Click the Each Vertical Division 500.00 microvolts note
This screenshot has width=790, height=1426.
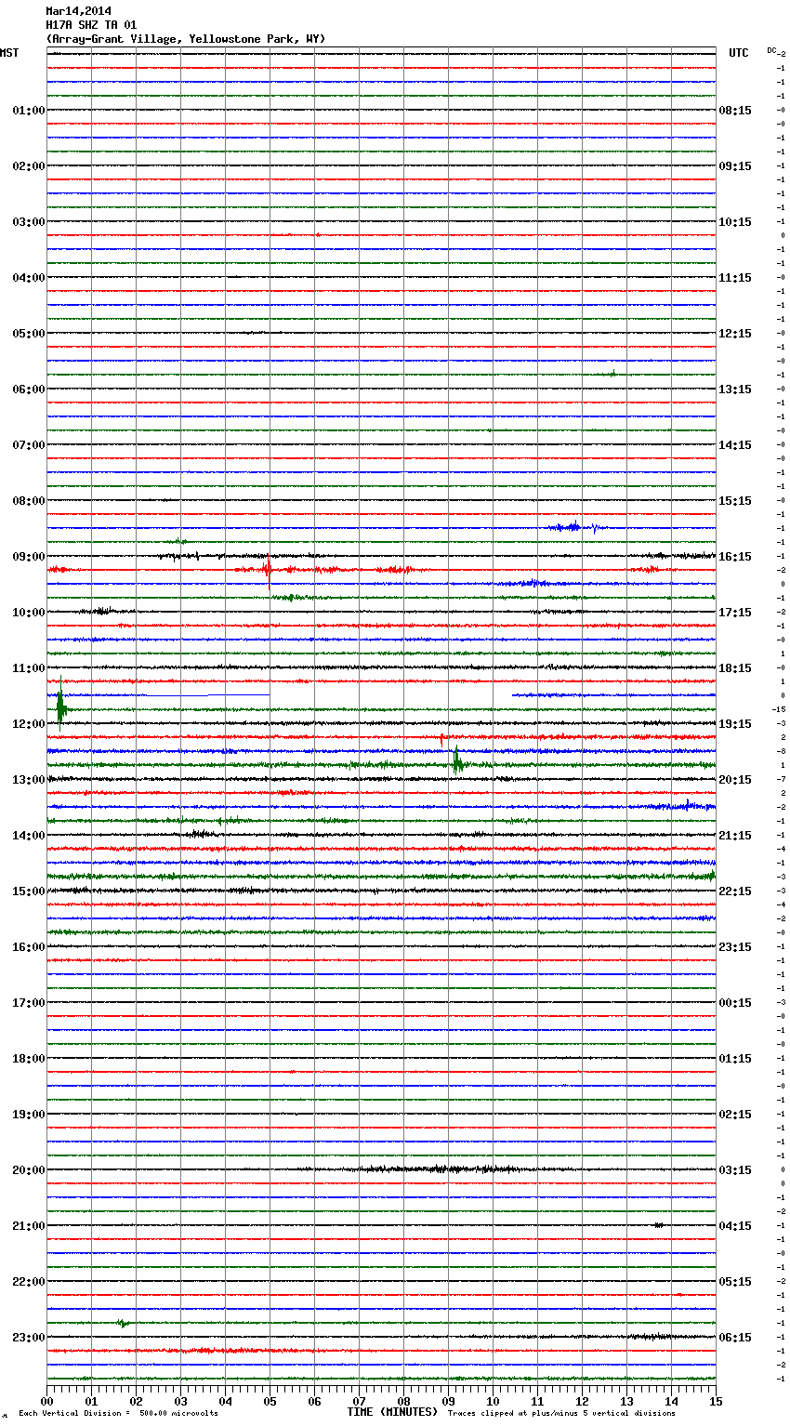click(118, 1414)
